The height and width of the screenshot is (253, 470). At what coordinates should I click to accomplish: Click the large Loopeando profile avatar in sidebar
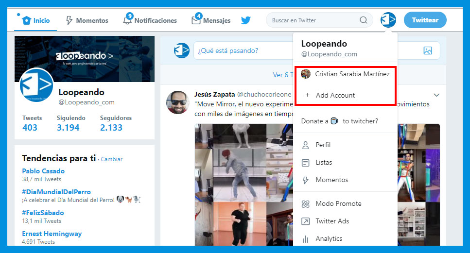36,85
